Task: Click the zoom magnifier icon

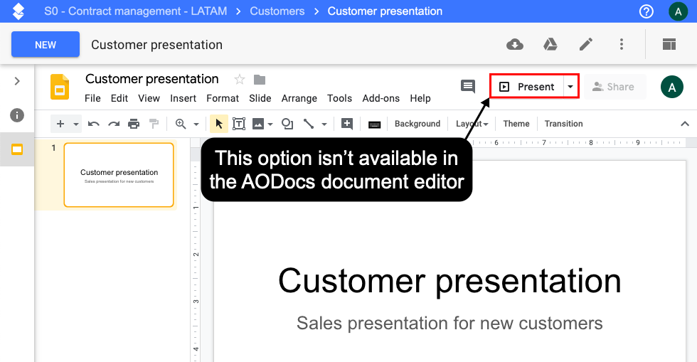Action: (x=181, y=124)
